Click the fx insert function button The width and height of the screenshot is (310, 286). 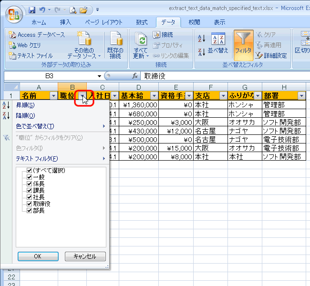point(135,76)
